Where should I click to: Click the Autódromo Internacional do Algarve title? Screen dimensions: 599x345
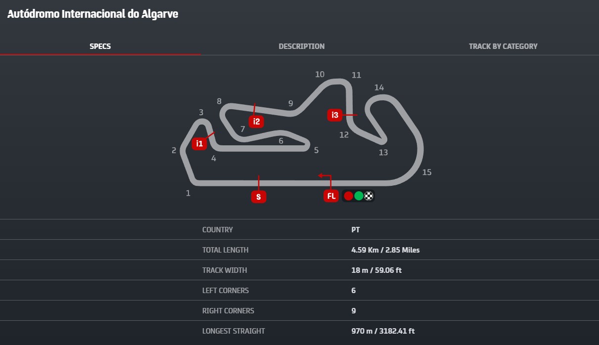click(92, 14)
